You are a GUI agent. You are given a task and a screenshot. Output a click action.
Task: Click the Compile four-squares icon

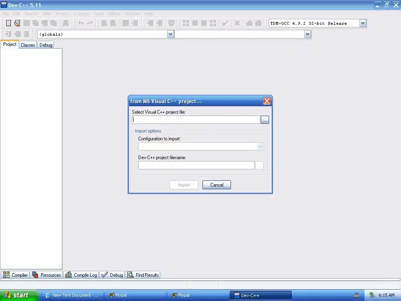tap(186, 23)
